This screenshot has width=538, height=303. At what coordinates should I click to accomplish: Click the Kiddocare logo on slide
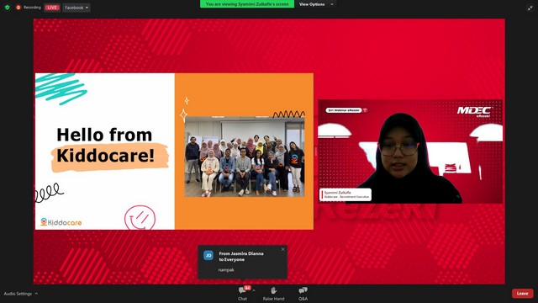(x=61, y=222)
